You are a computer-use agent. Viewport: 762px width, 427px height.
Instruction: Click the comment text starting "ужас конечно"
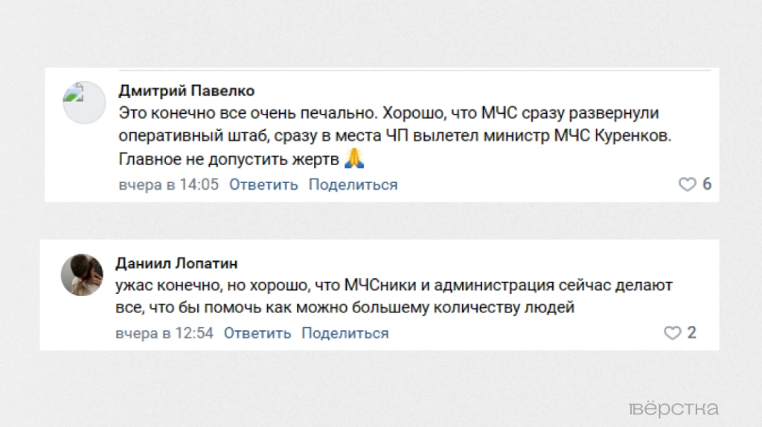(x=223, y=286)
